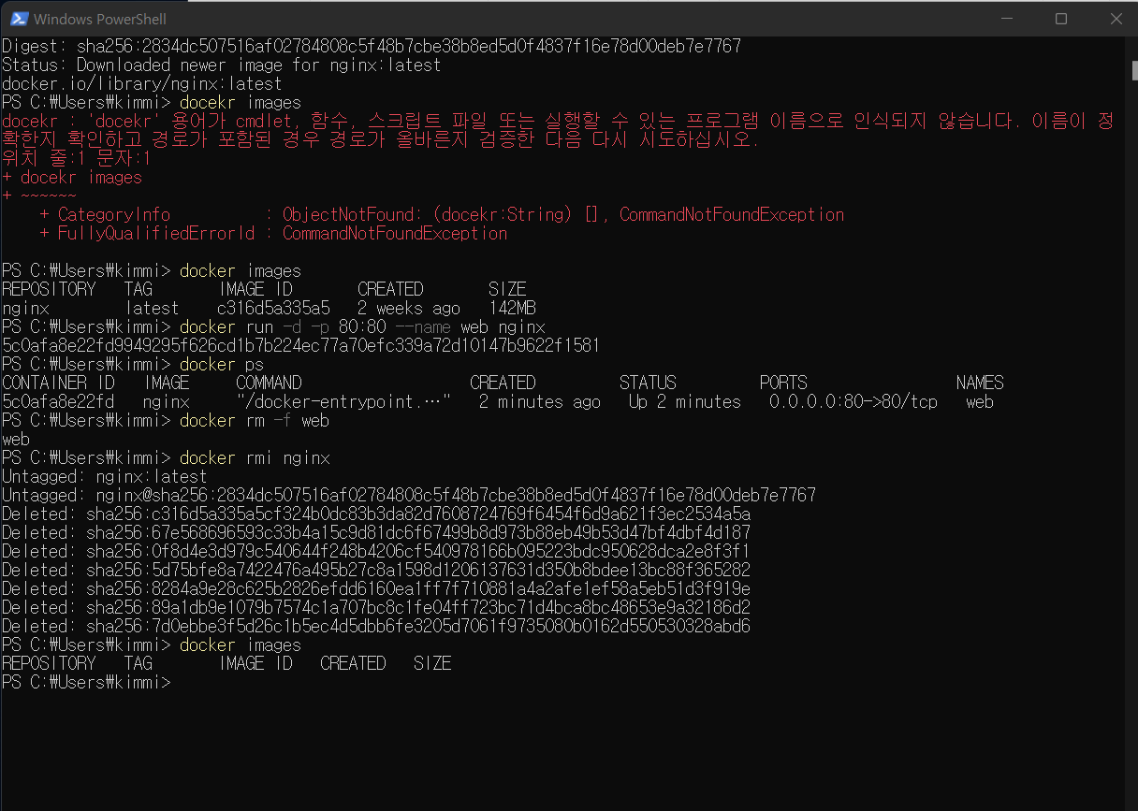Click the 'Untagged: nginx:latest' line
The image size is (1138, 811).
(x=105, y=476)
